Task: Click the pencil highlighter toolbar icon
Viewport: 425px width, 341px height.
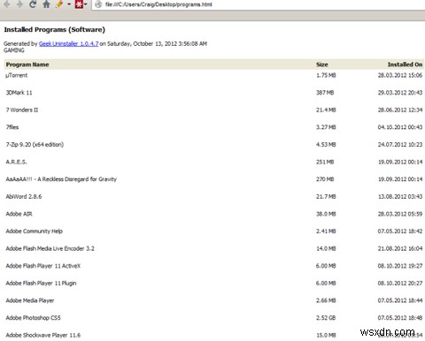Action: coord(59,4)
